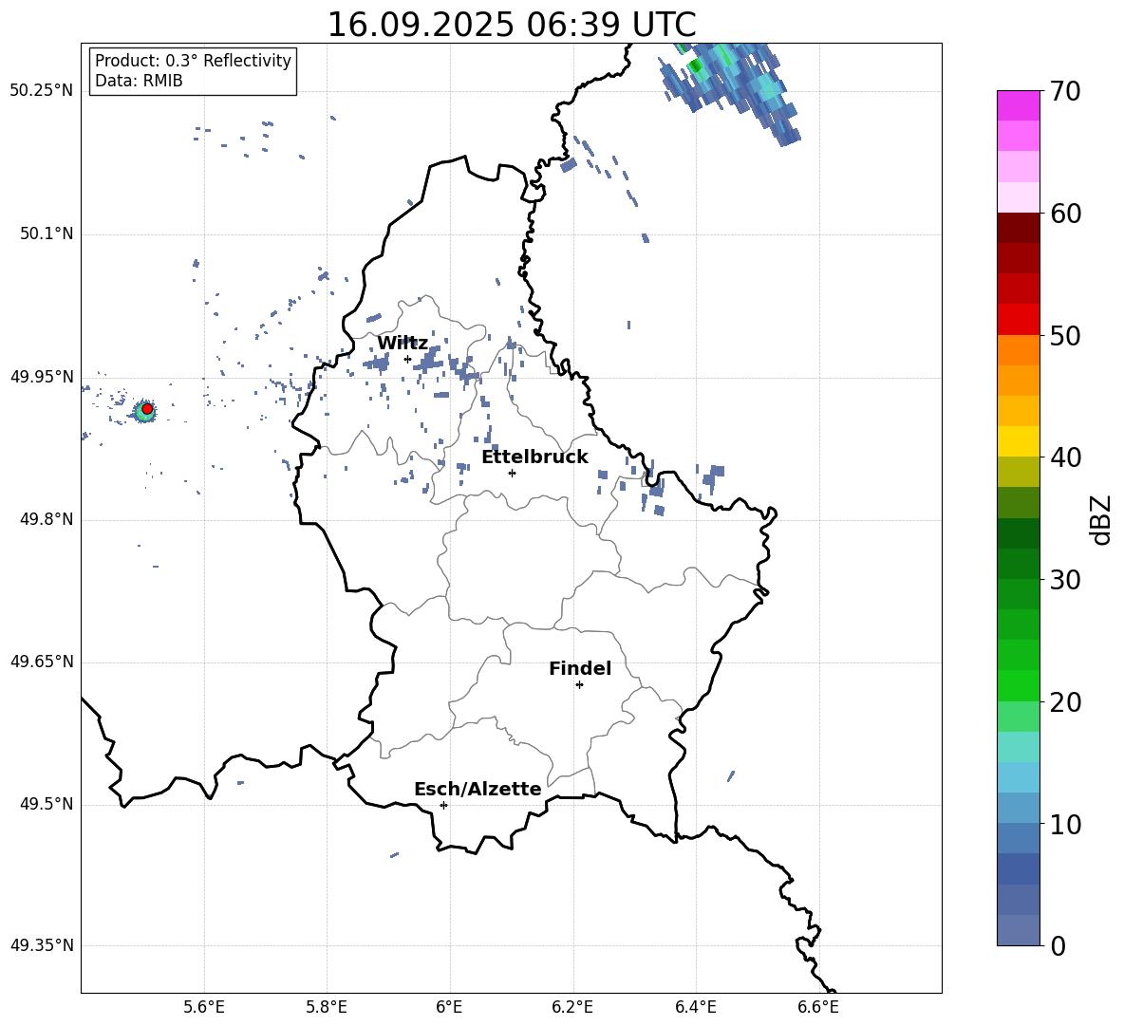This screenshot has width=1124, height=1026.
Task: Click the 20 tick label on colorbar
Action: click(1065, 702)
